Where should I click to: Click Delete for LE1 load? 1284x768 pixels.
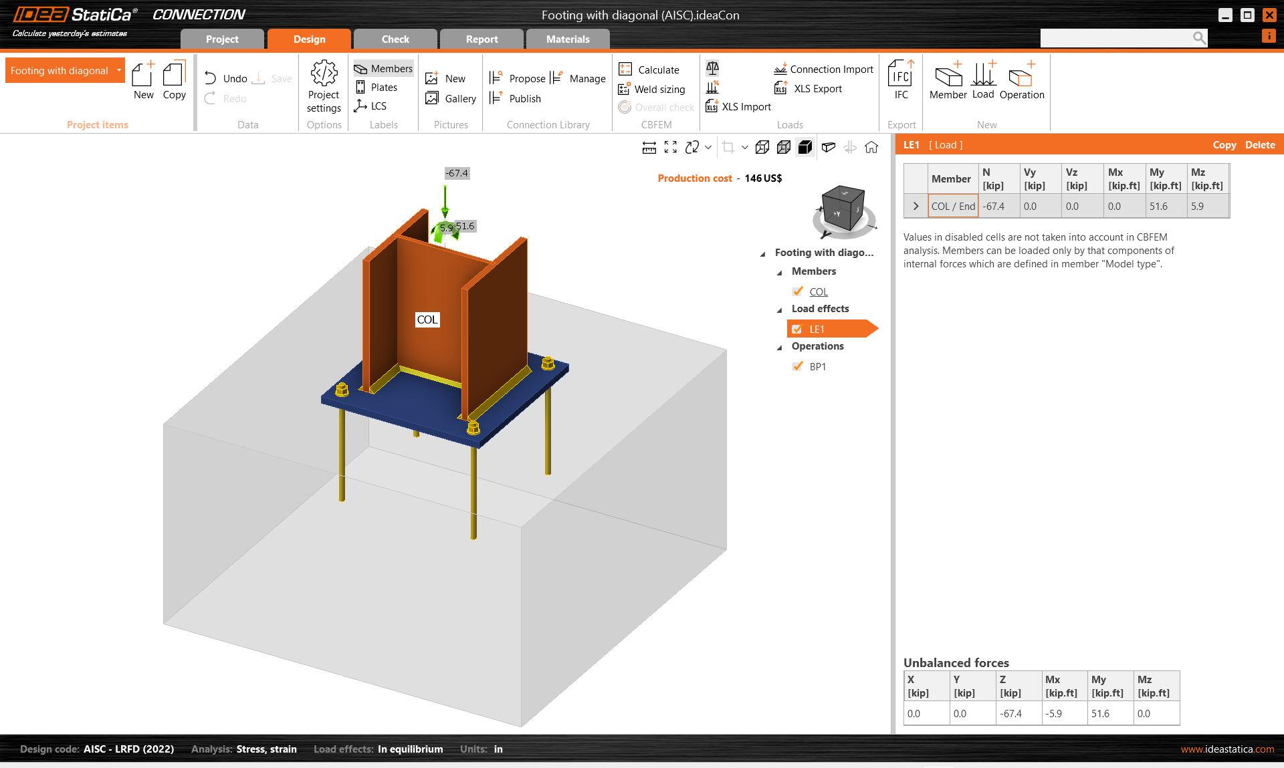[x=1259, y=145]
